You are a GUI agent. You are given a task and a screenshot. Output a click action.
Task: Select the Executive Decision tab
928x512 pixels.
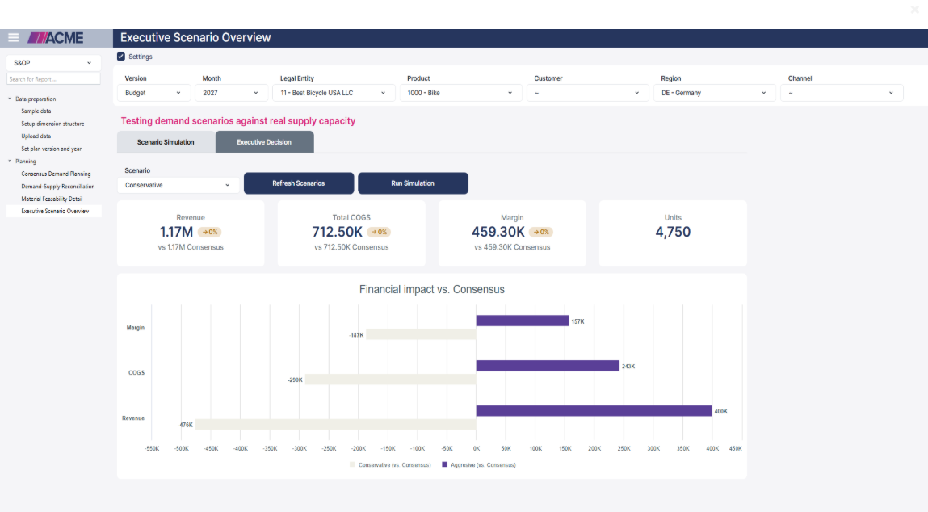[x=265, y=142]
